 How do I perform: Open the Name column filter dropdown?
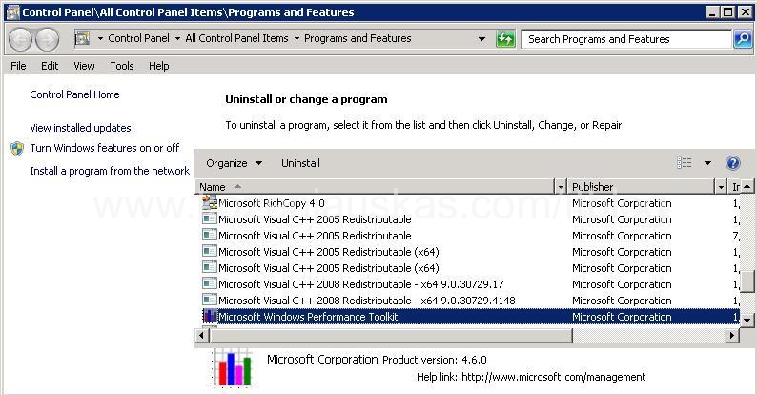tap(561, 187)
